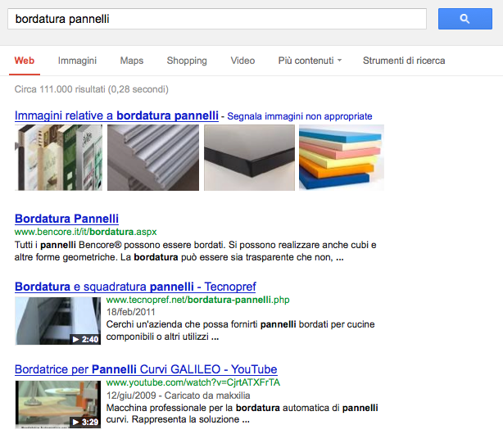Click the www.youtube.com/watch?v=CjrtATXFrTA URL
The height and width of the screenshot is (434, 503).
coord(193,382)
